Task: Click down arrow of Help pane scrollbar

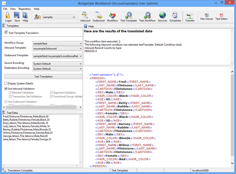Action: 232,63
